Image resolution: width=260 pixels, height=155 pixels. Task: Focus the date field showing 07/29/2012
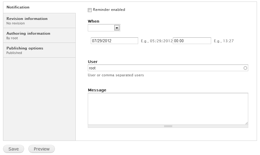click(114, 41)
